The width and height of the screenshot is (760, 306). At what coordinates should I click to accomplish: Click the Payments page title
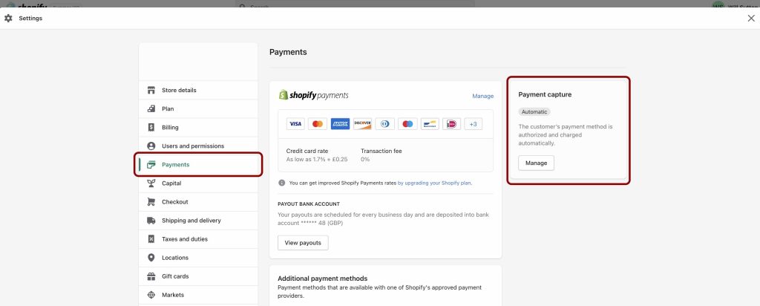[288, 52]
